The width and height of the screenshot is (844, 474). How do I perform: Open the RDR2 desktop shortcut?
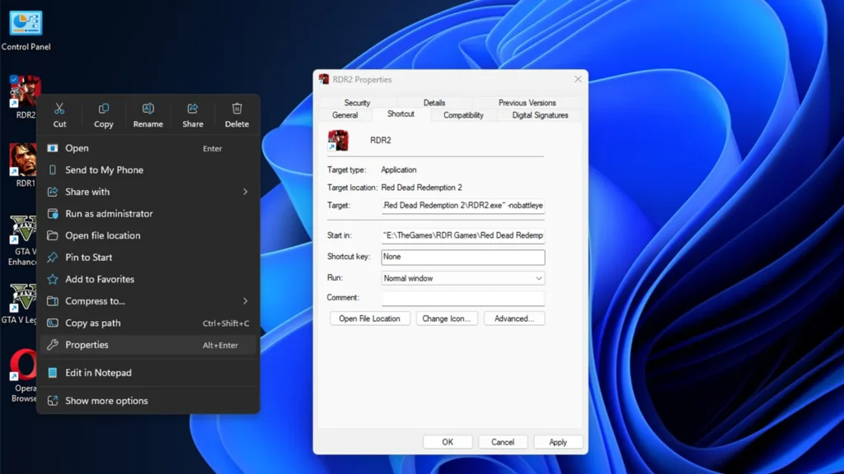point(22,93)
